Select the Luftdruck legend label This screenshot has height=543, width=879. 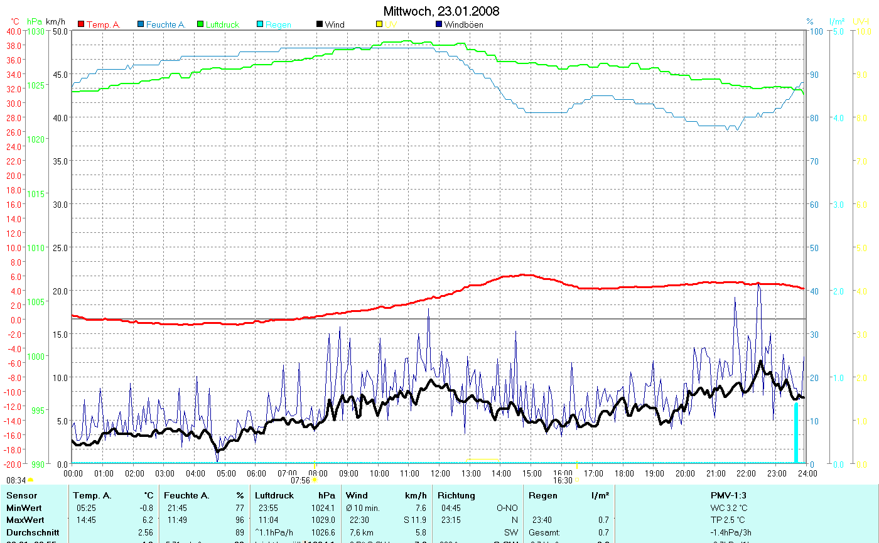[x=222, y=24]
